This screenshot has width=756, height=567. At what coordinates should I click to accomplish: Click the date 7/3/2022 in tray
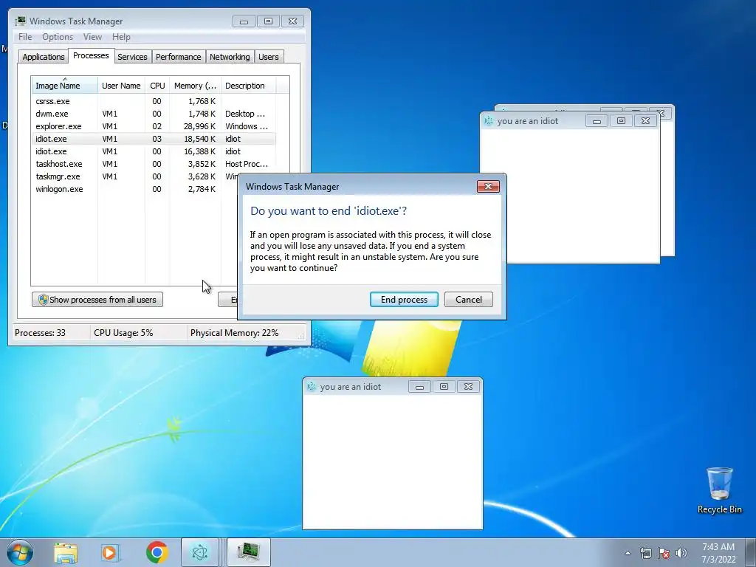pyautogui.click(x=719, y=560)
